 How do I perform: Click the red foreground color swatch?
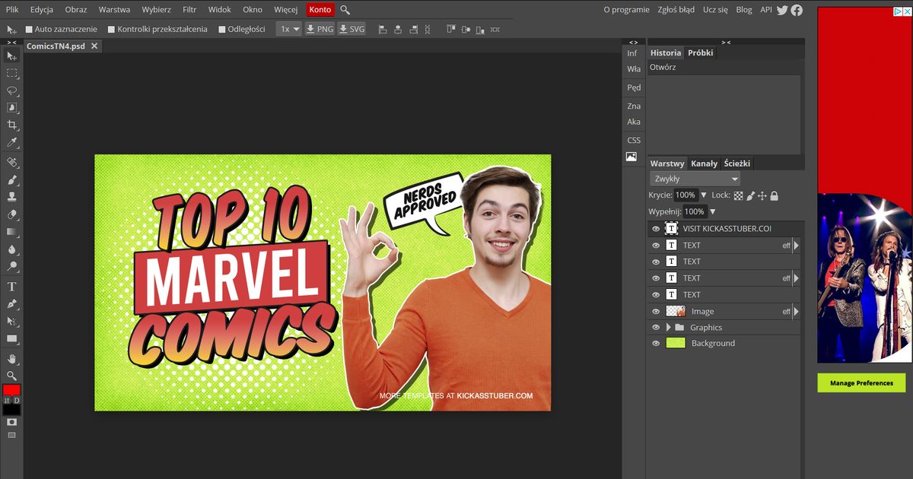click(x=11, y=390)
